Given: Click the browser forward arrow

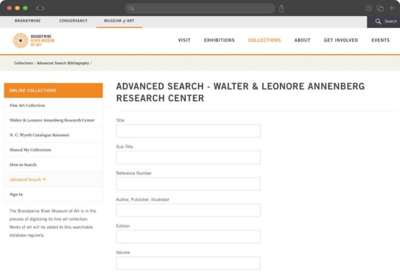Looking at the screenshot, I should pos(43,8).
